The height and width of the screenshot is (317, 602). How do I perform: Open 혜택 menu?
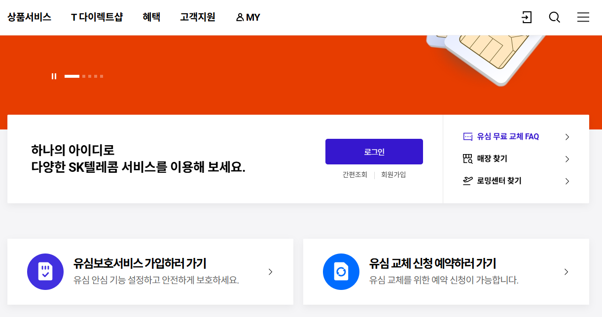(151, 17)
